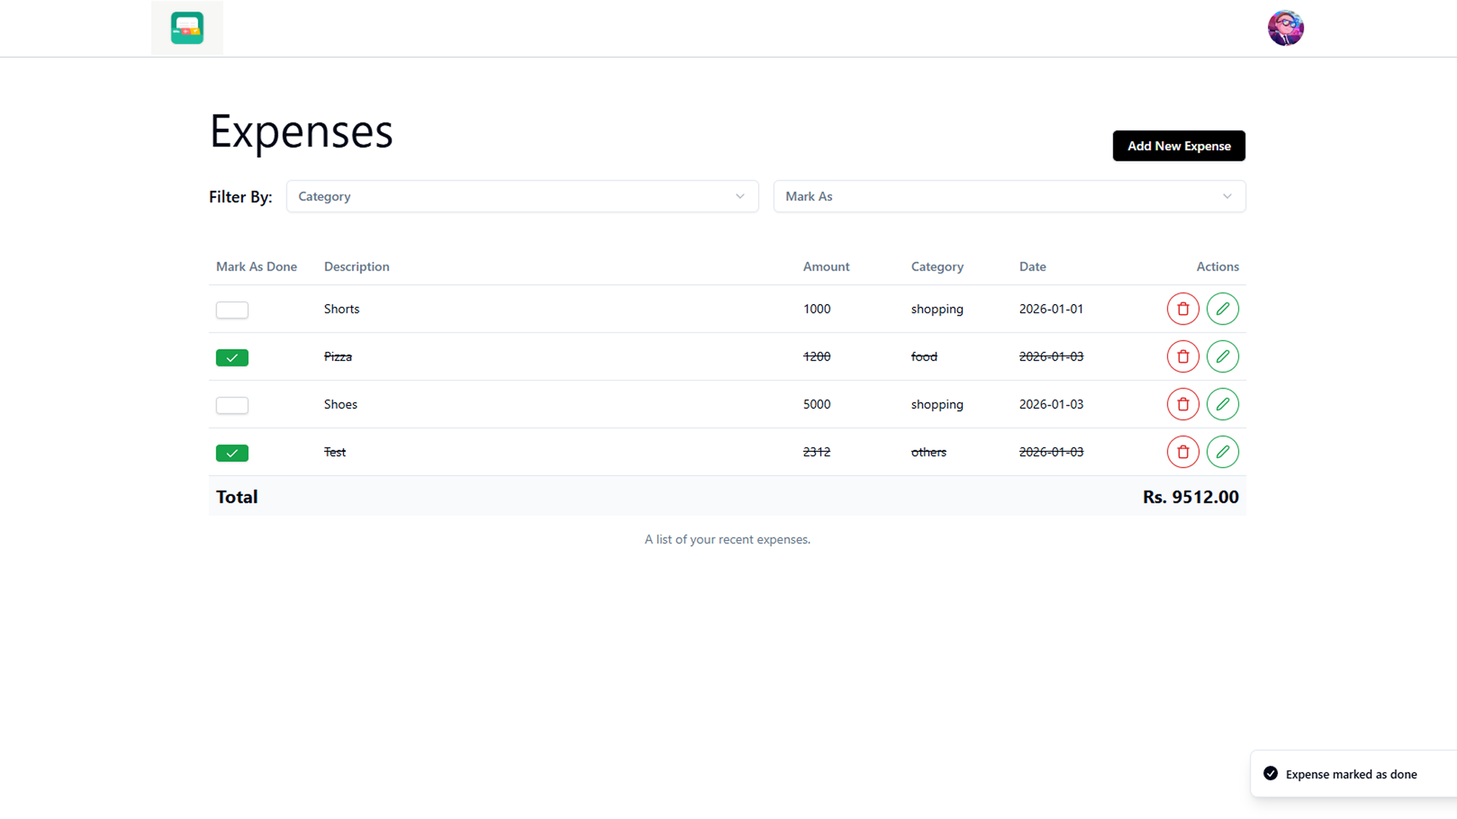Unmark the Test expense checkbox
The width and height of the screenshot is (1457, 819).
pos(232,453)
